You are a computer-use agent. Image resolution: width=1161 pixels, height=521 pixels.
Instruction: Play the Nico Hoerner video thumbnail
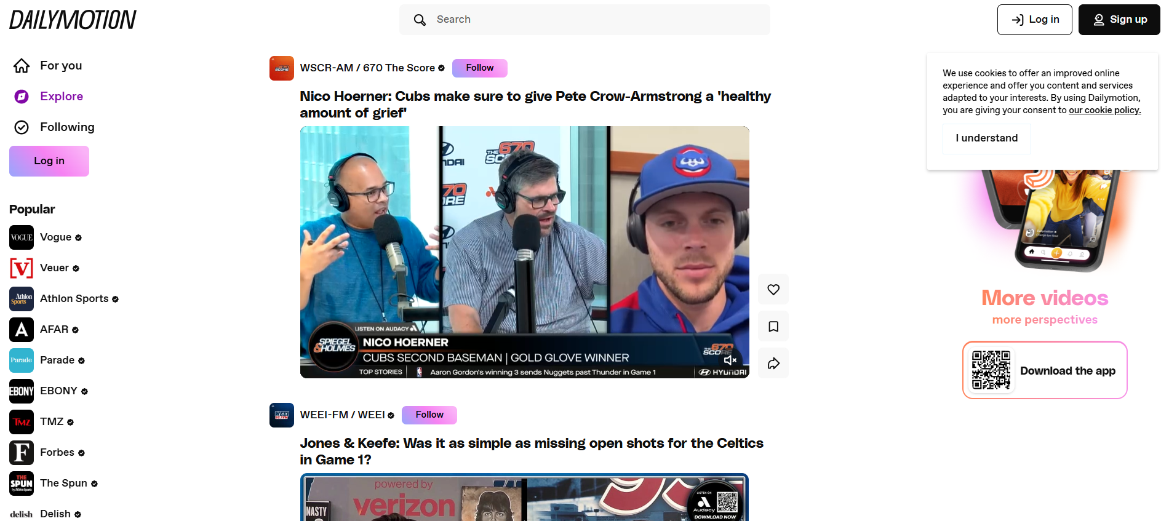(x=524, y=252)
